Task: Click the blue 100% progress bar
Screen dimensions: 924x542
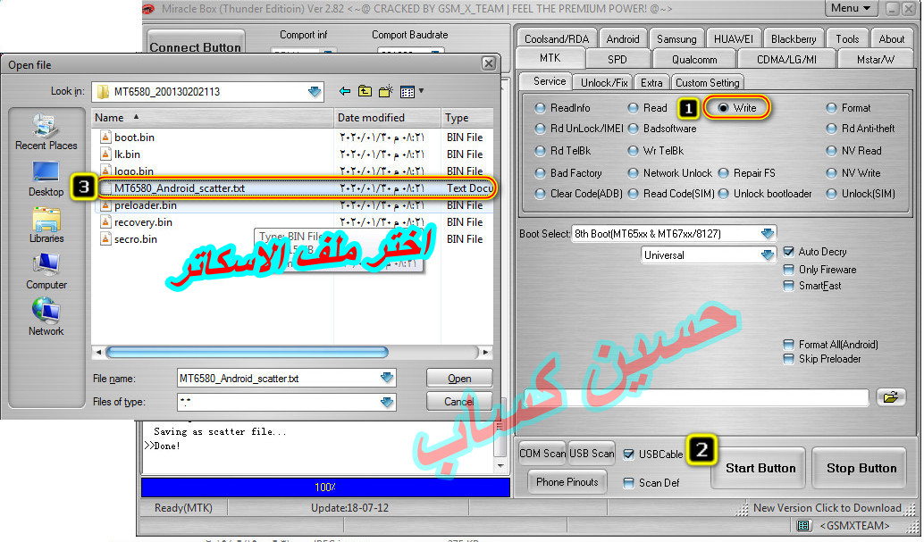Action: click(325, 488)
